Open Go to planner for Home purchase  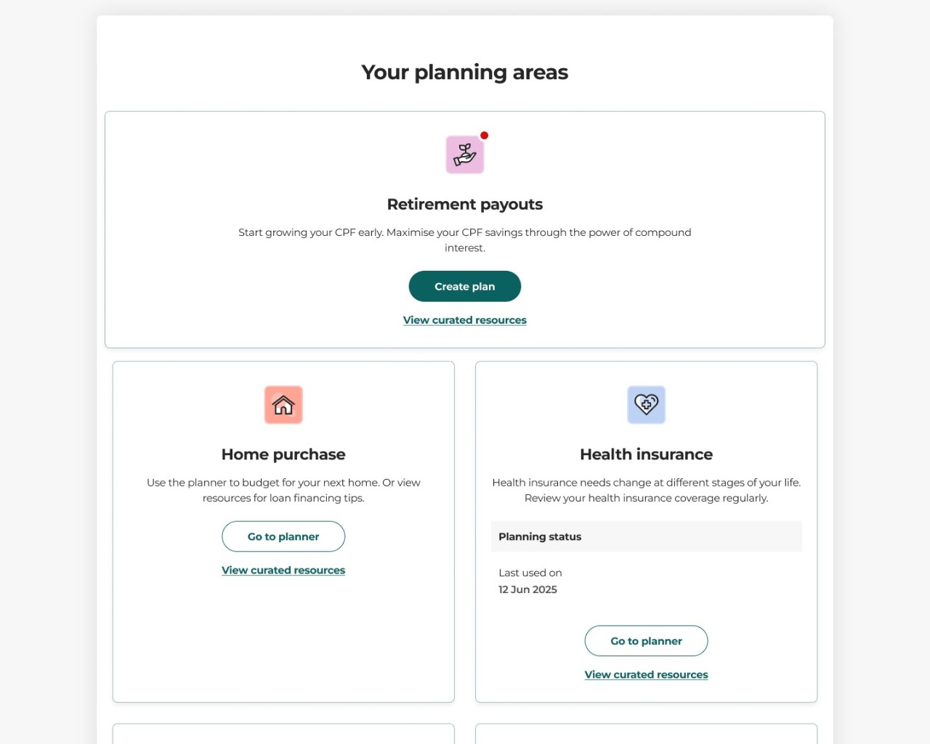point(283,536)
